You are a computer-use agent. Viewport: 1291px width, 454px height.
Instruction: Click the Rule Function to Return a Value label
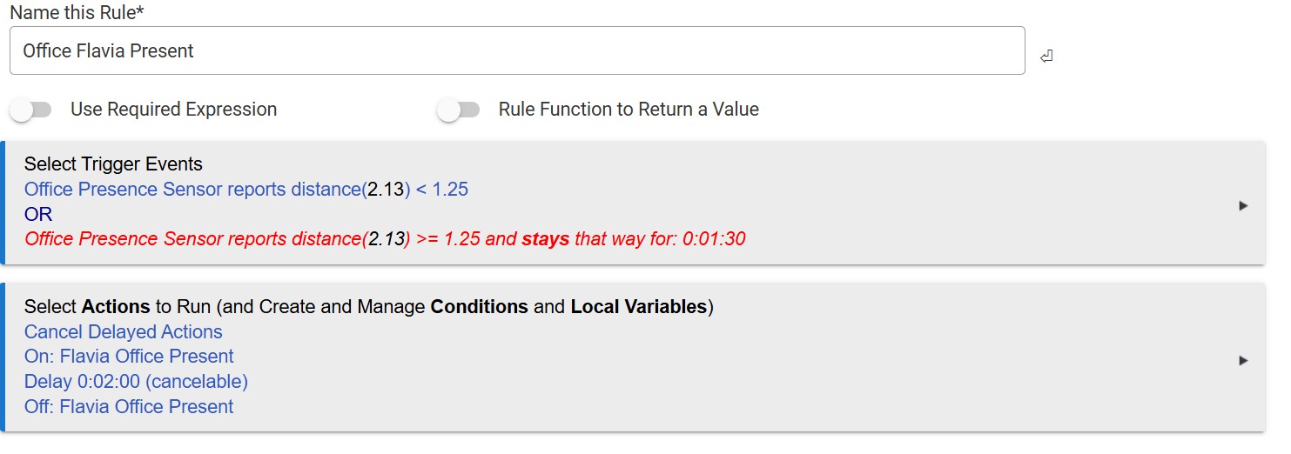(x=629, y=110)
